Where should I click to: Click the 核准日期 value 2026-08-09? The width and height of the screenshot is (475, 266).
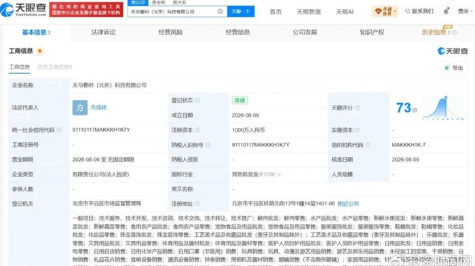tap(405, 160)
